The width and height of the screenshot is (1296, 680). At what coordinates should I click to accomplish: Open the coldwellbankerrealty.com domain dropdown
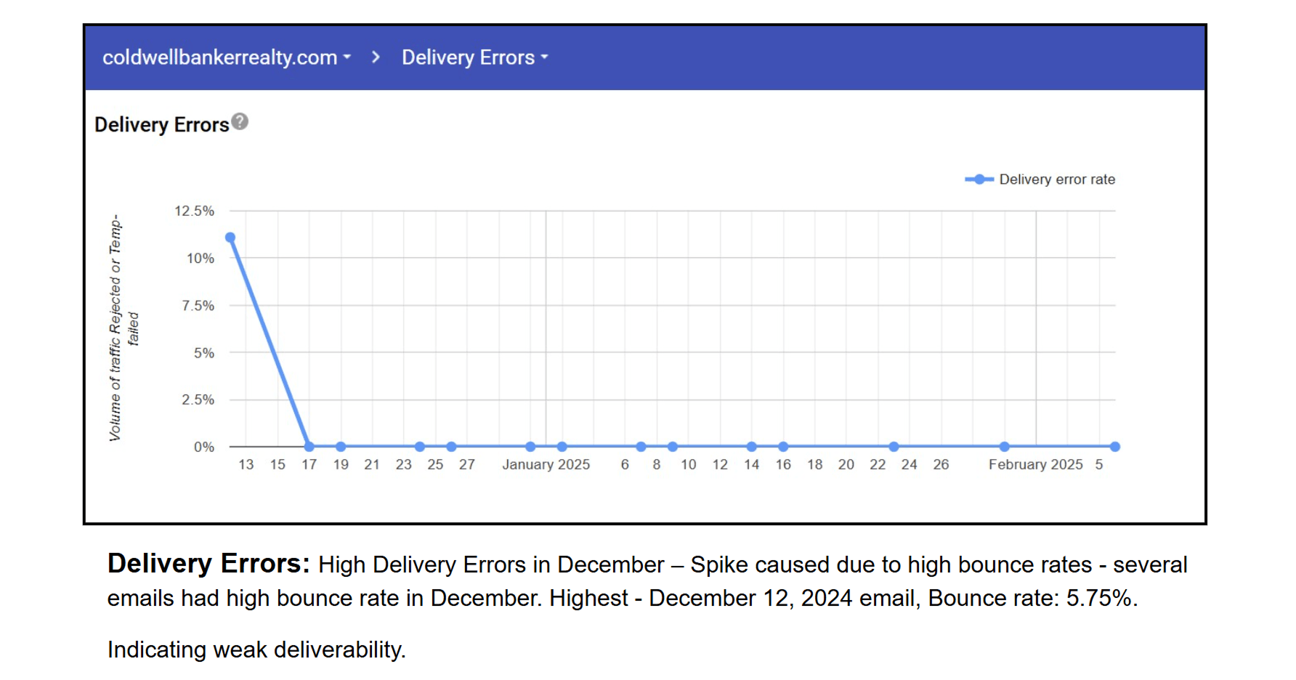click(219, 57)
